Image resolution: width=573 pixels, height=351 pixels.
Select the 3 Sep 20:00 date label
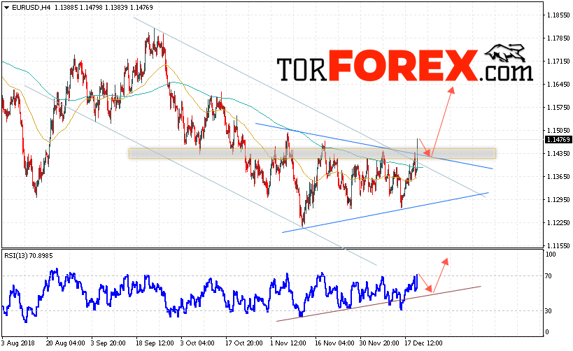tap(108, 343)
